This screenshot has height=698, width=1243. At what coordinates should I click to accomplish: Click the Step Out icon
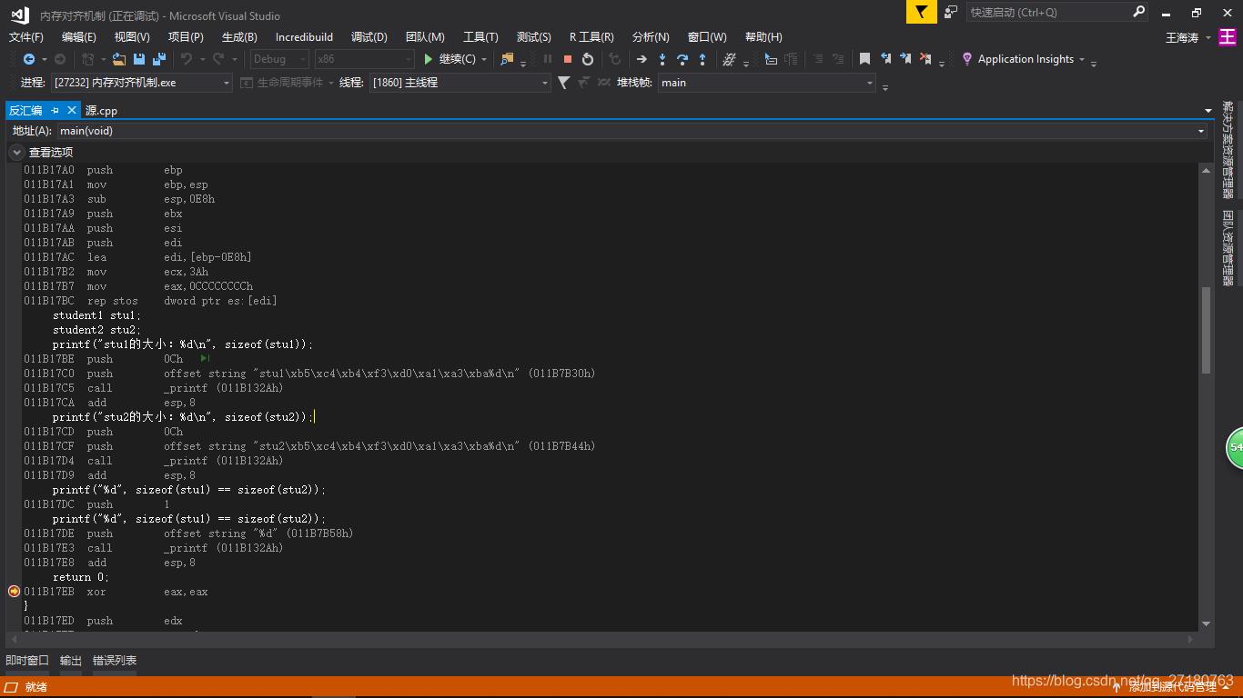coord(702,59)
